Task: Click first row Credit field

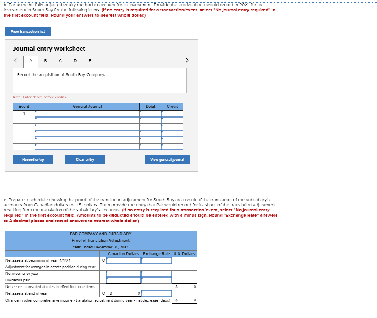Action: coord(172,114)
